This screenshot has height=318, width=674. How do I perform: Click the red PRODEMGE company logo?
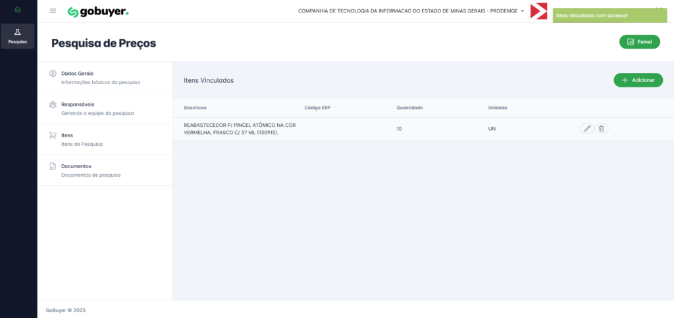point(538,11)
